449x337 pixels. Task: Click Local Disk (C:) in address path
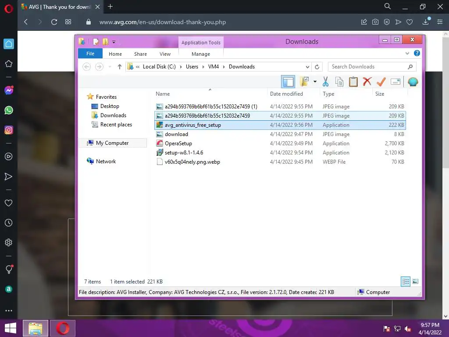(159, 67)
